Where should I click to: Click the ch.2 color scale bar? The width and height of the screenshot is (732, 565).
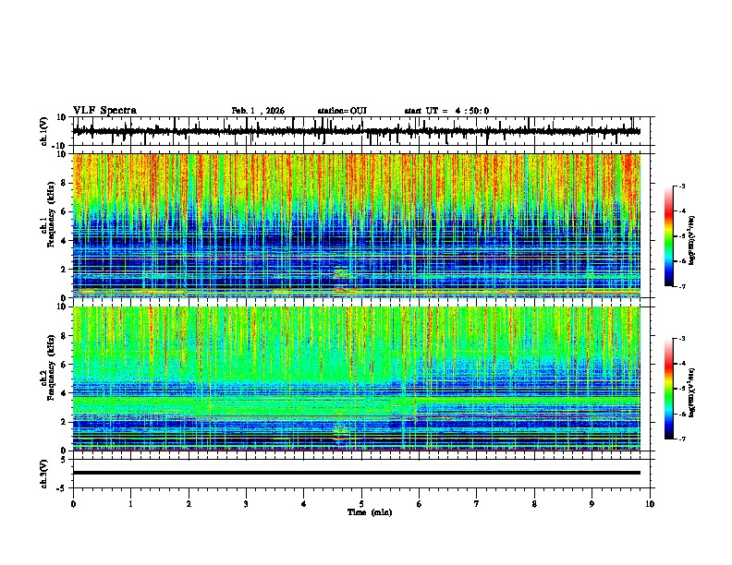tap(668, 389)
